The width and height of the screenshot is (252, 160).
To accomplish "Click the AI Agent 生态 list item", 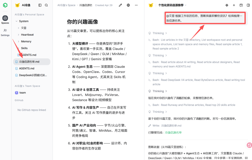I will 98,74.
